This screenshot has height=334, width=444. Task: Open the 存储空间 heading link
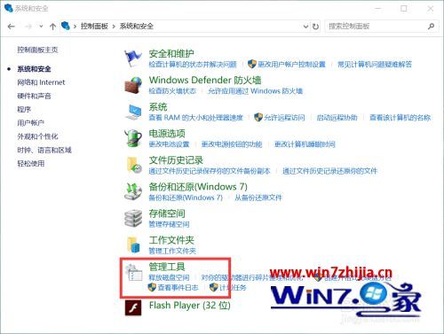(167, 214)
